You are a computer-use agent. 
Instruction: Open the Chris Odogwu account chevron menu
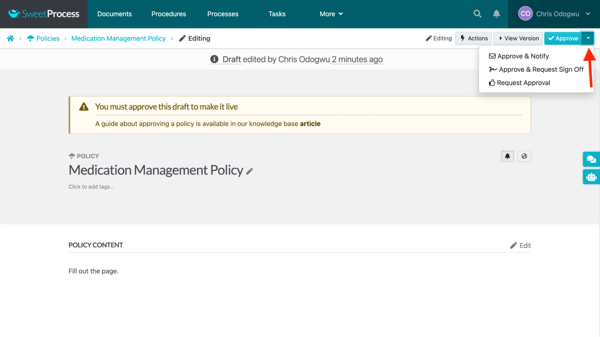(x=588, y=13)
